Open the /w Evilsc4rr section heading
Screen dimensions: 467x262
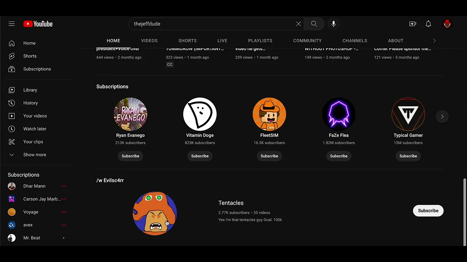tap(110, 180)
